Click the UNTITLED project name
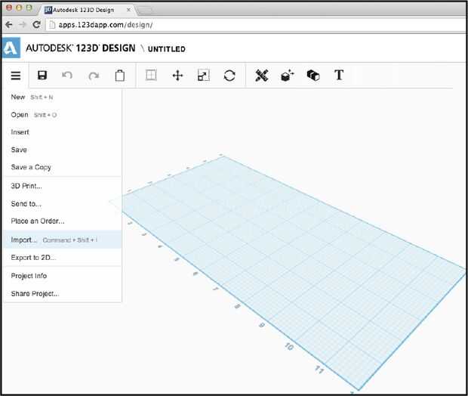Screen dimensions: 468x396 click(167, 49)
